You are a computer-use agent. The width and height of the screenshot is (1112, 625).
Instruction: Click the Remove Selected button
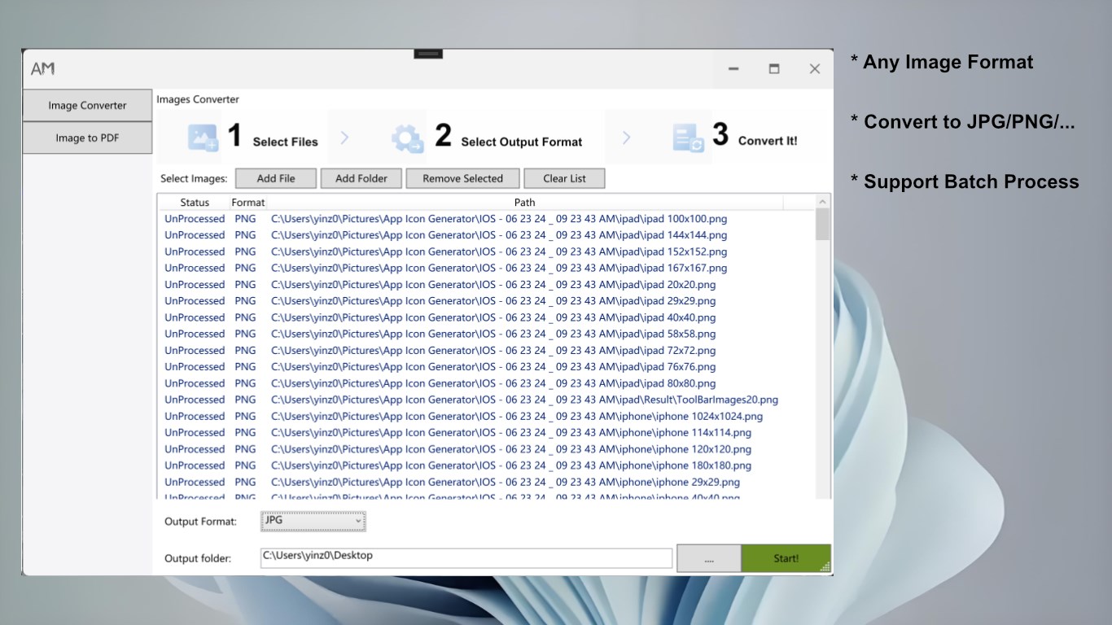[x=462, y=178]
